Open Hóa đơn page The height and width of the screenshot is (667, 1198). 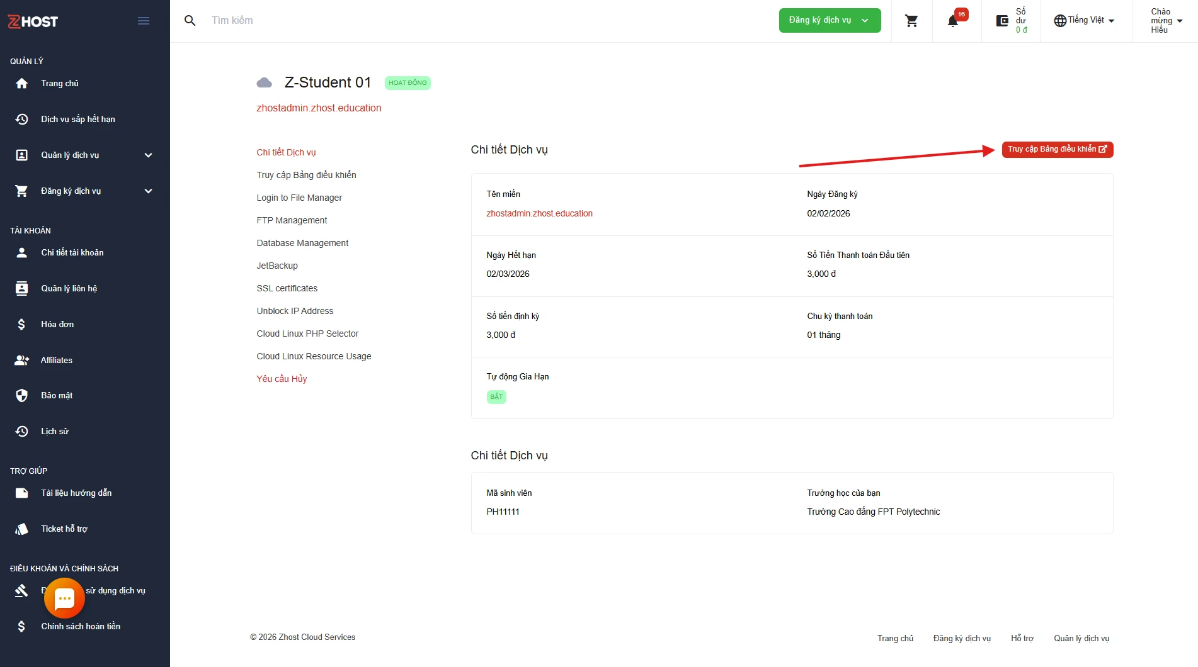(x=57, y=325)
